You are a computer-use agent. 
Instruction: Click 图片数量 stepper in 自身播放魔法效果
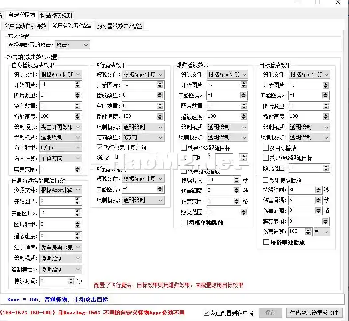(x=77, y=95)
